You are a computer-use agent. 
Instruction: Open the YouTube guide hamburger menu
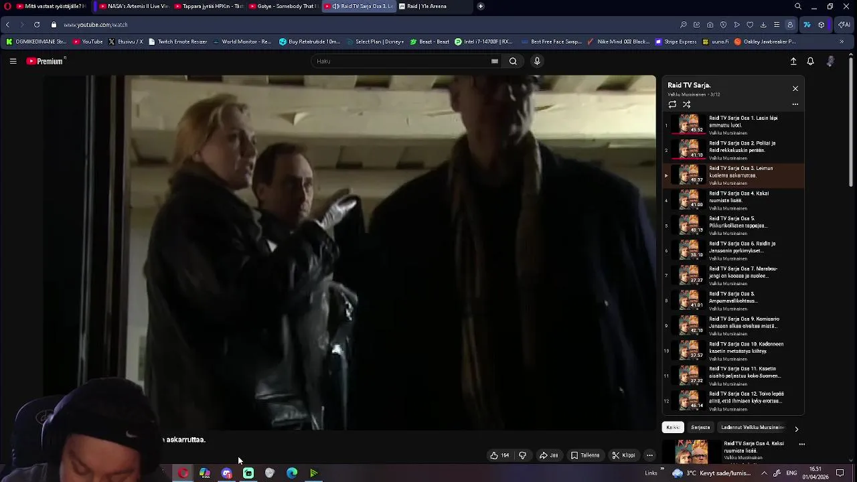[x=13, y=61]
